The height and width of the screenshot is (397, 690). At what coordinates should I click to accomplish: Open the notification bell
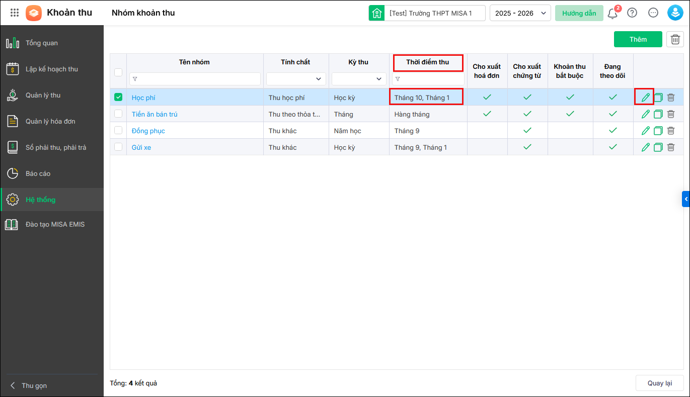[612, 13]
